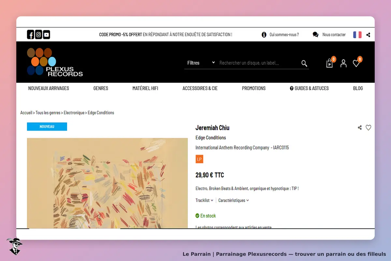The image size is (391, 261).
Task: Click the share icon in top bar
Action: [368, 35]
